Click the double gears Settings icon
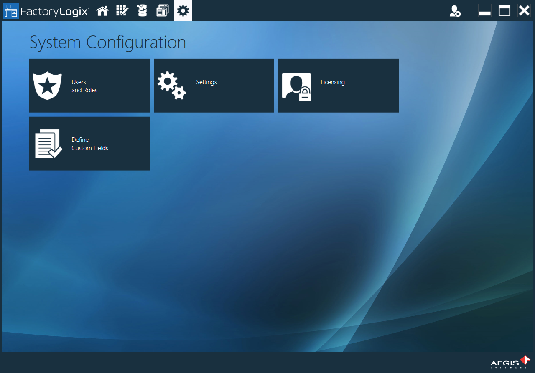 pyautogui.click(x=172, y=86)
